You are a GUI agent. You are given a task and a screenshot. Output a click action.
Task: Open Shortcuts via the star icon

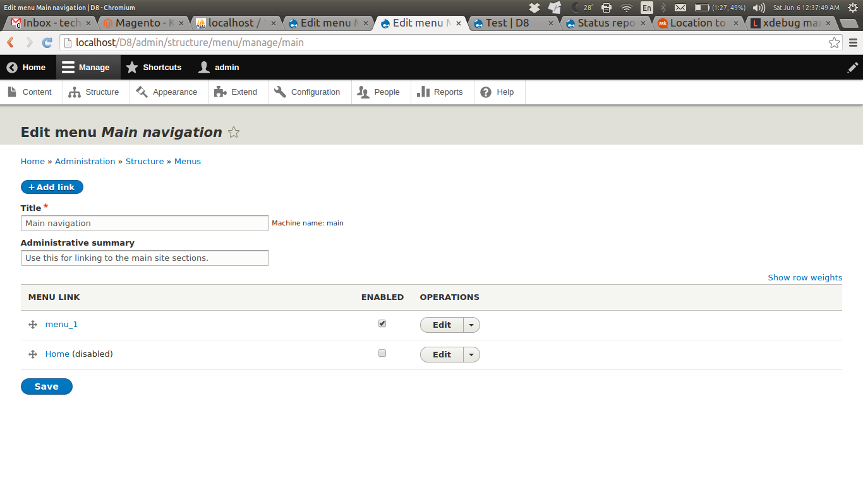131,67
